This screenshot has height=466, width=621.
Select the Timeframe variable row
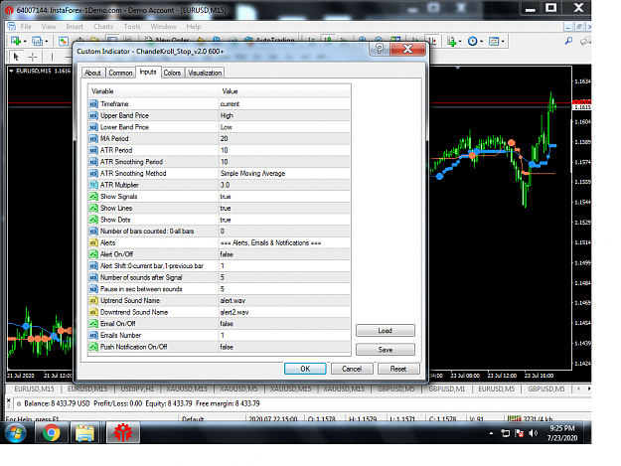(220, 103)
